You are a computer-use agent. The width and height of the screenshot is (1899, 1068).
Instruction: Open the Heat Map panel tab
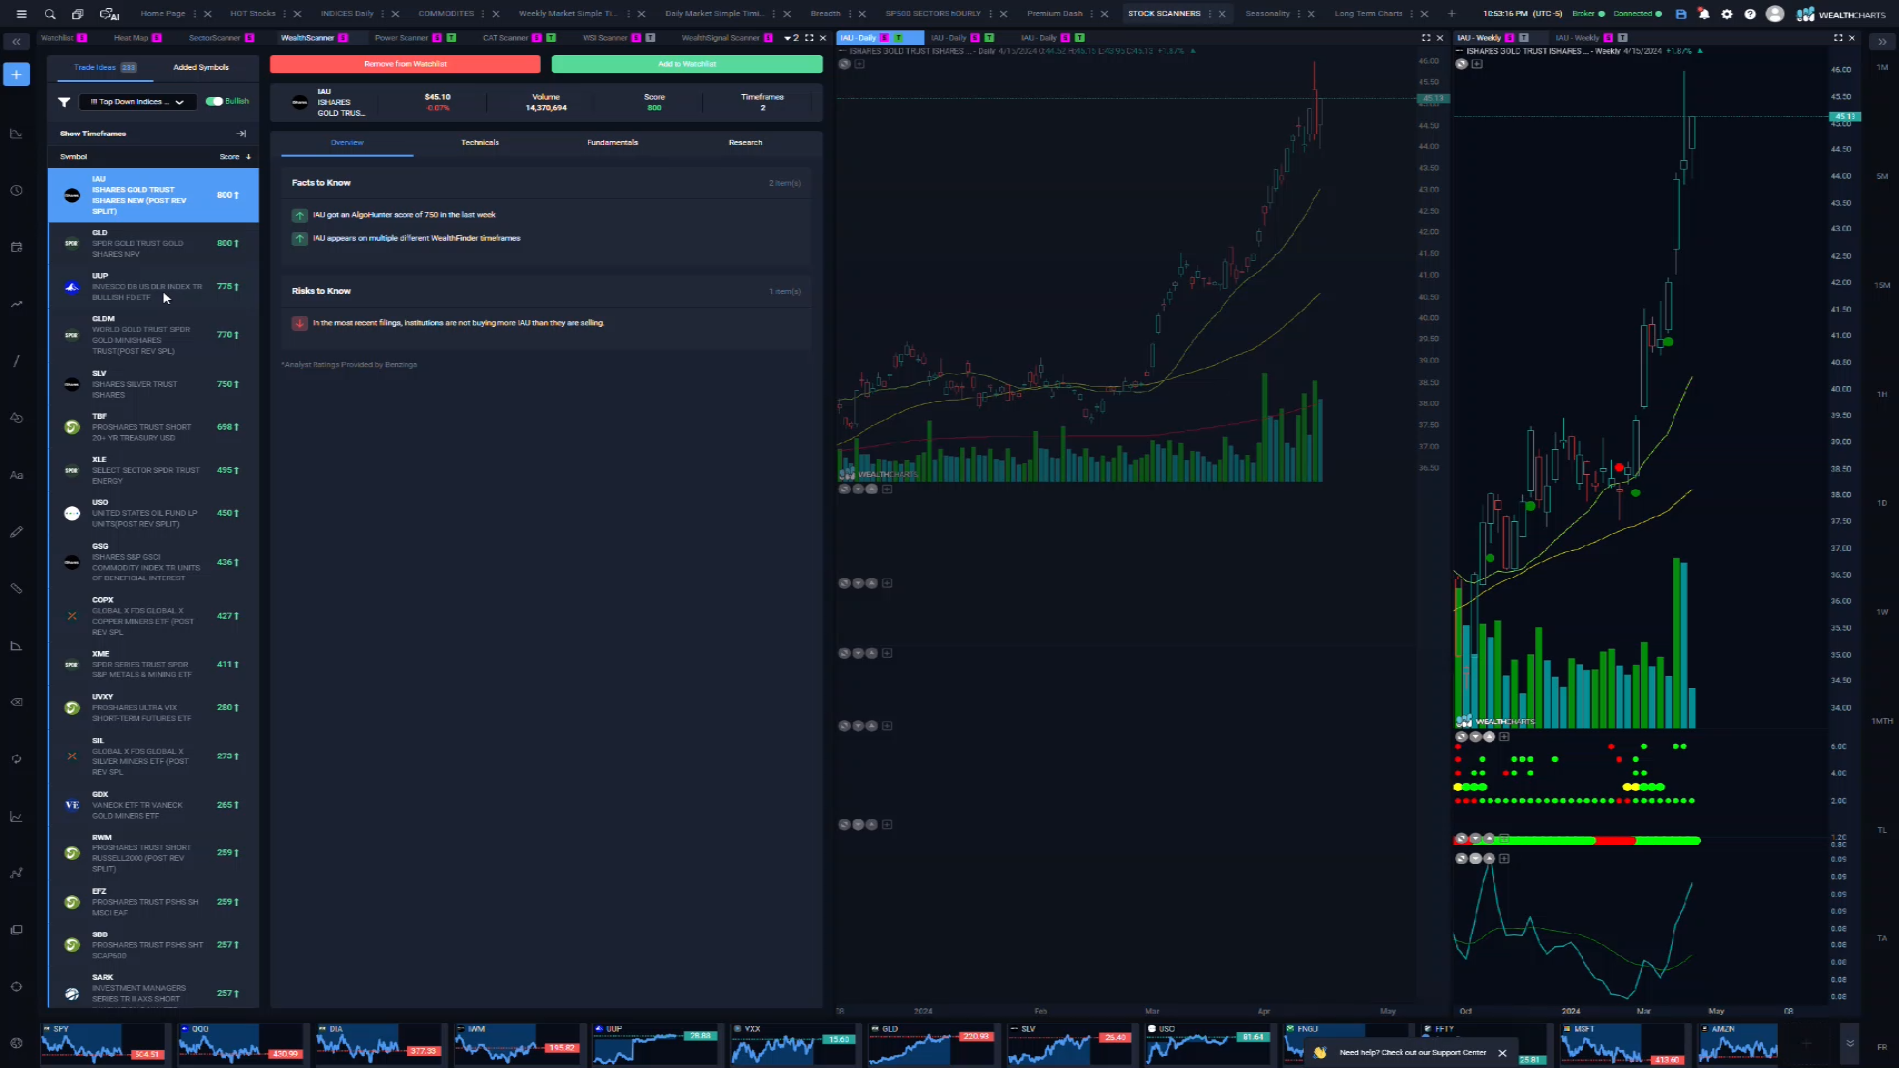coord(131,38)
